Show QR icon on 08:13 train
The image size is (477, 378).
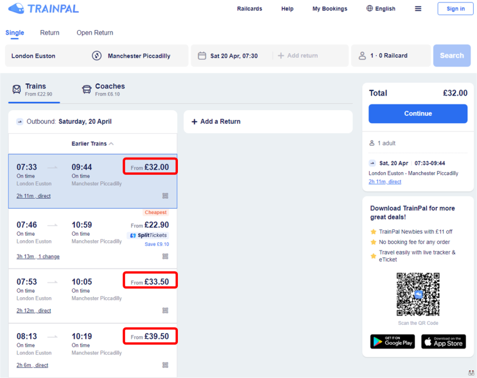[165, 365]
